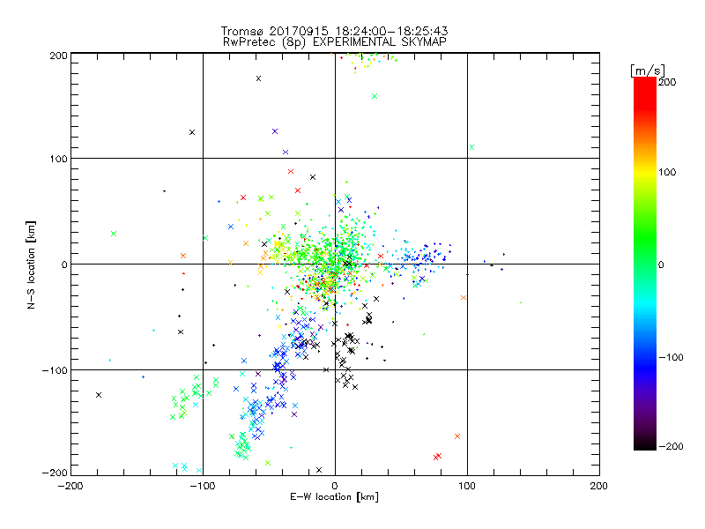Select the subtitle "RwPretec (8p) EXPERIMENTAL SKYMAP"
The width and height of the screenshot is (705, 529).
pyautogui.click(x=335, y=42)
